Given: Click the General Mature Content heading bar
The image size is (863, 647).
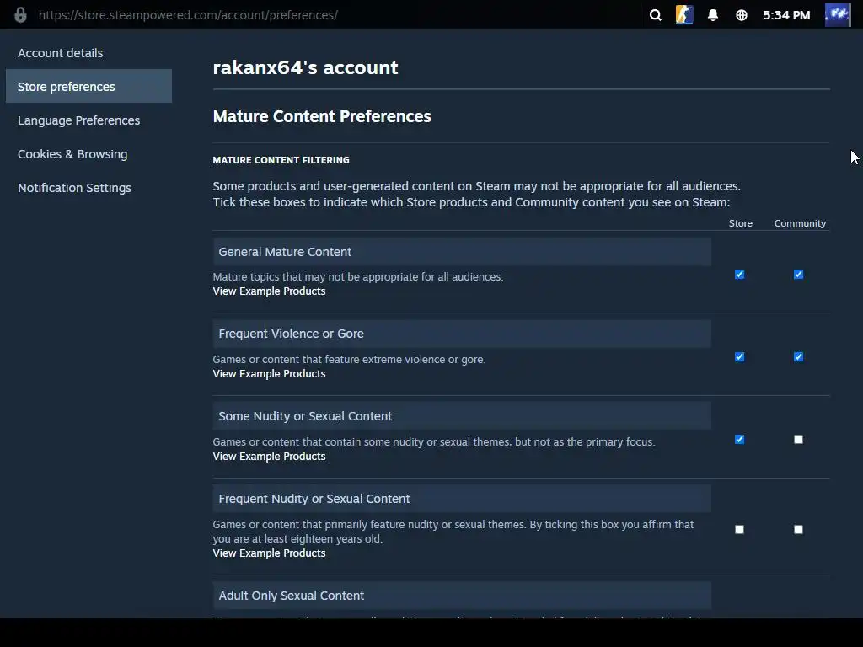Looking at the screenshot, I should (x=462, y=251).
